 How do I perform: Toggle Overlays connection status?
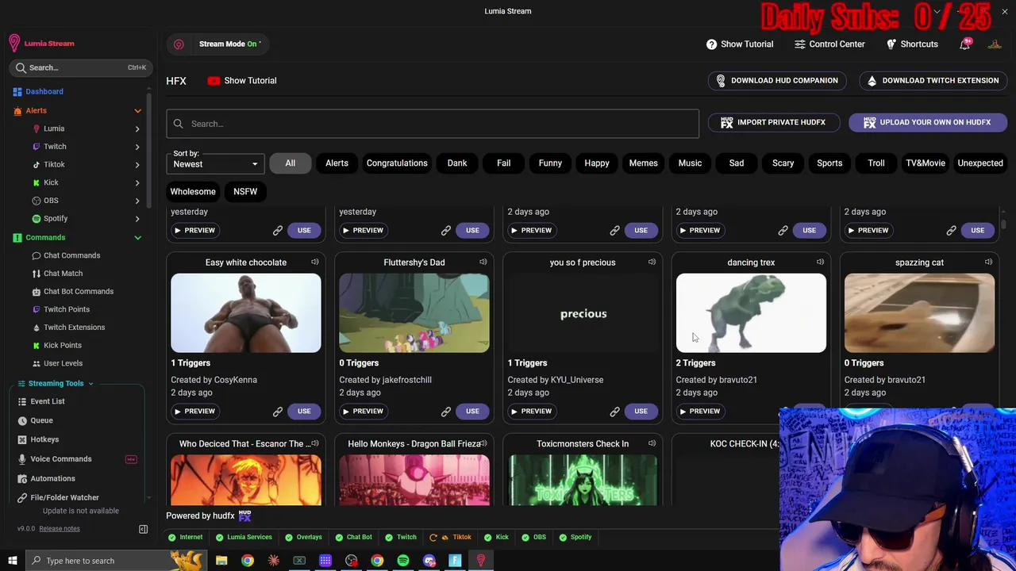(302, 537)
